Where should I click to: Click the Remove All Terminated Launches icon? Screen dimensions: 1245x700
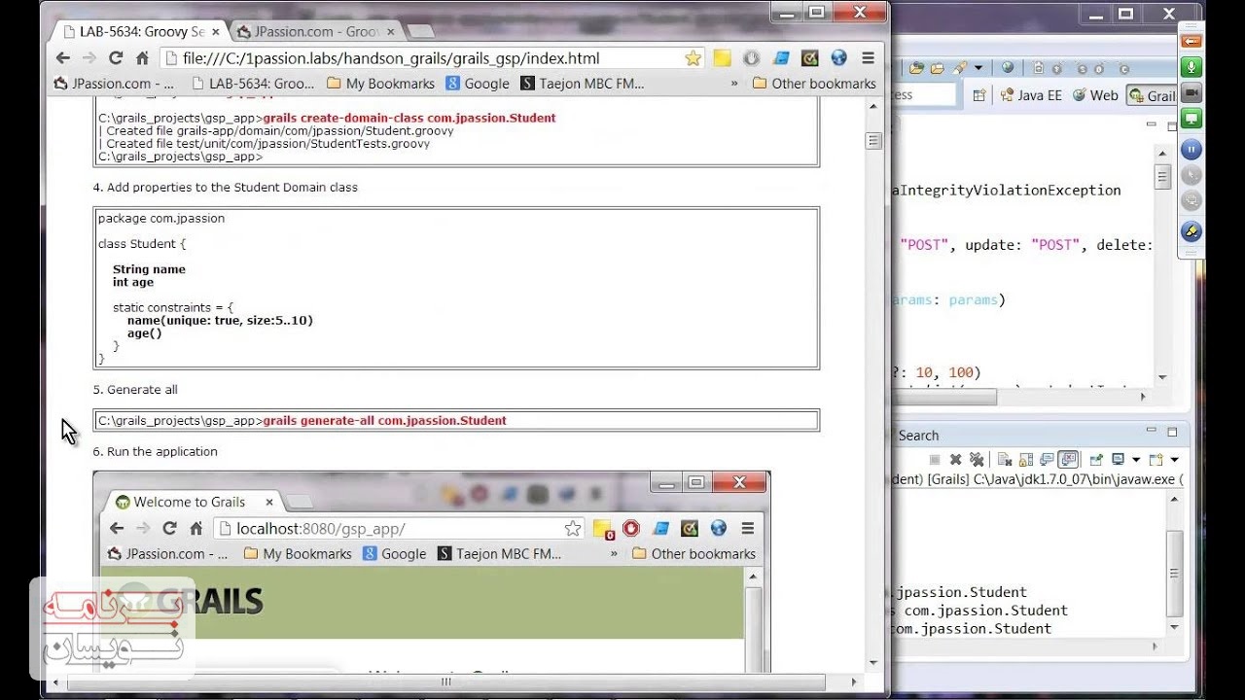pos(977,460)
